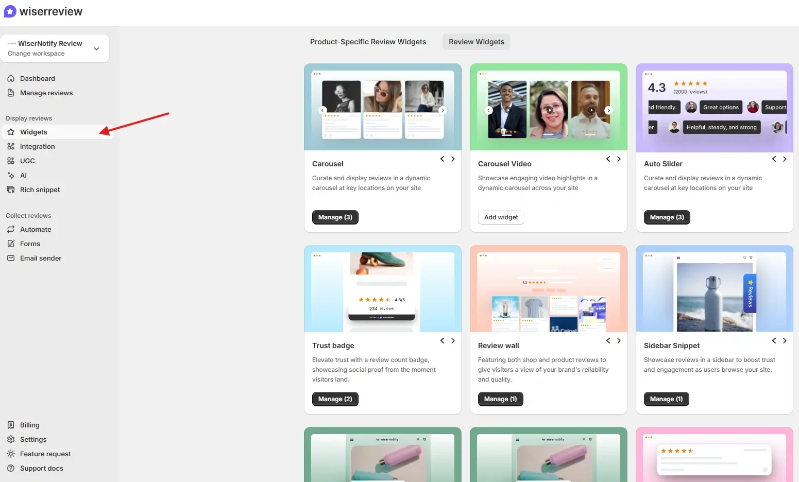Open the Automate collect reviews section
This screenshot has height=482, width=799.
click(36, 229)
